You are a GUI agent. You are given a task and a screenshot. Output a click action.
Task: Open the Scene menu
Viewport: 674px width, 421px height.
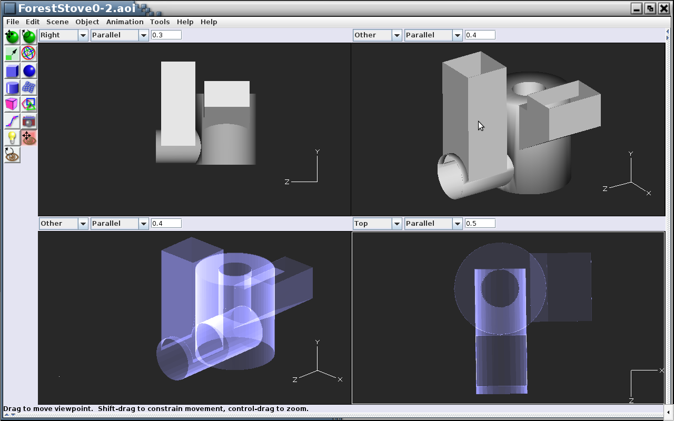(57, 22)
